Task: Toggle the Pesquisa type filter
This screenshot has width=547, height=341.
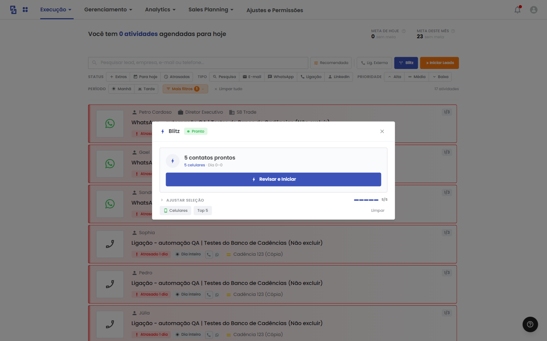Action: coord(224,77)
